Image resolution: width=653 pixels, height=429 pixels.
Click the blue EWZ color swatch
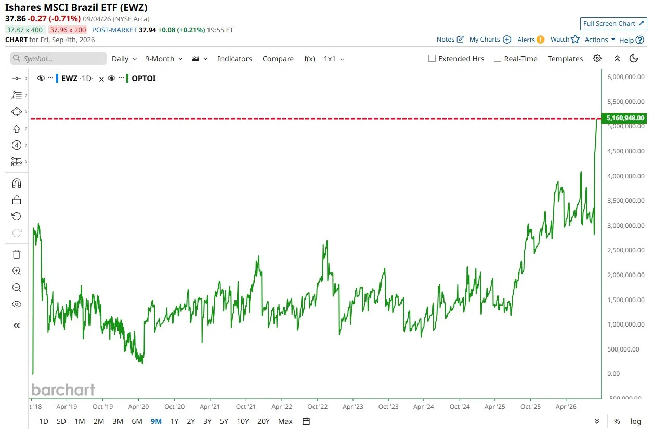coord(57,79)
